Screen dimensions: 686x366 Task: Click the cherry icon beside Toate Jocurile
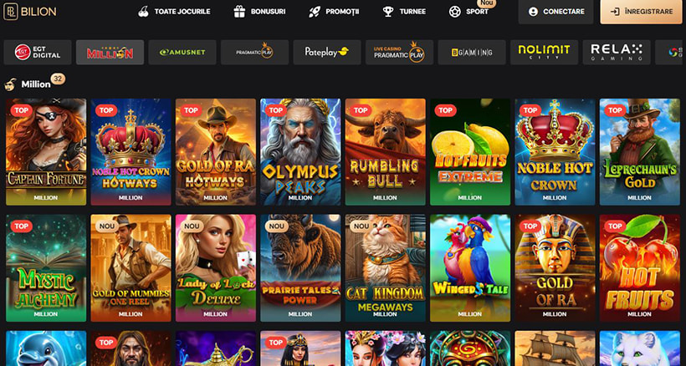pos(143,12)
